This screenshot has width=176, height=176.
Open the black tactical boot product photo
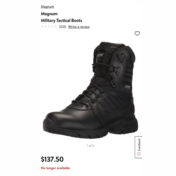point(90,90)
